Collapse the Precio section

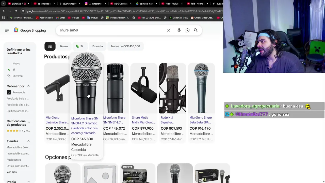[x=28, y=182]
